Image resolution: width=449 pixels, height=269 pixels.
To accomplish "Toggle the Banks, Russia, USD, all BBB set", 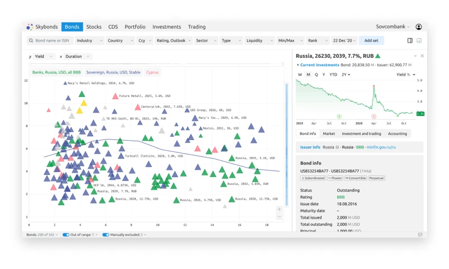I will pyautogui.click(x=56, y=72).
